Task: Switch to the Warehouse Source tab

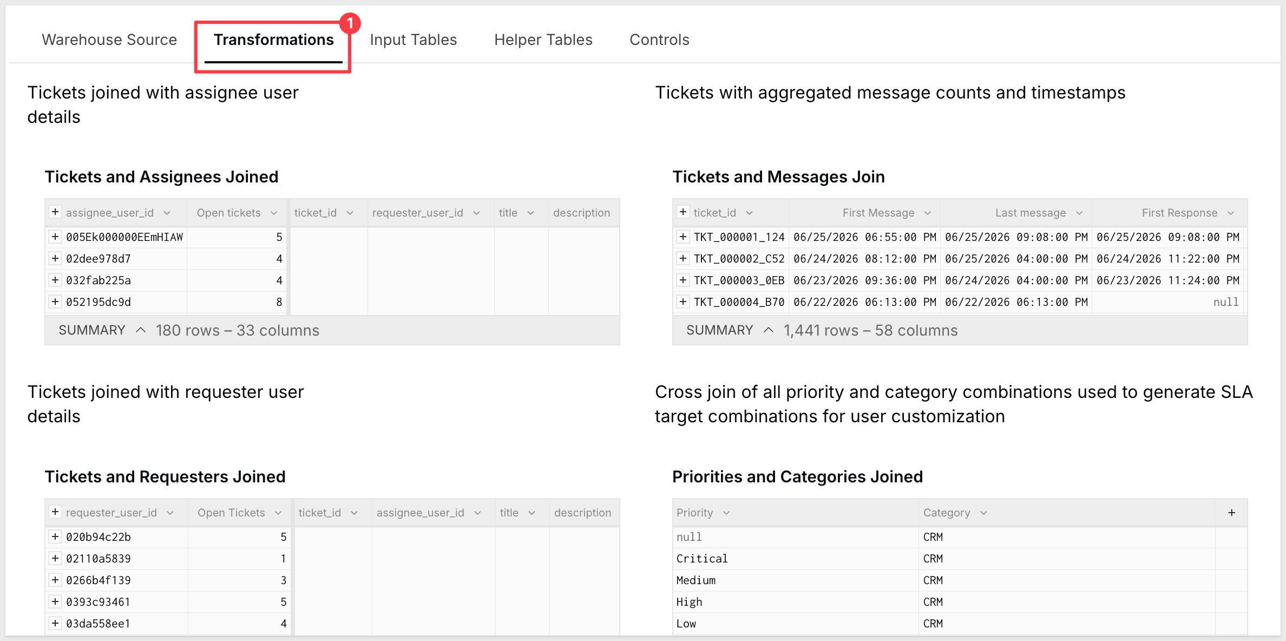Action: 109,40
